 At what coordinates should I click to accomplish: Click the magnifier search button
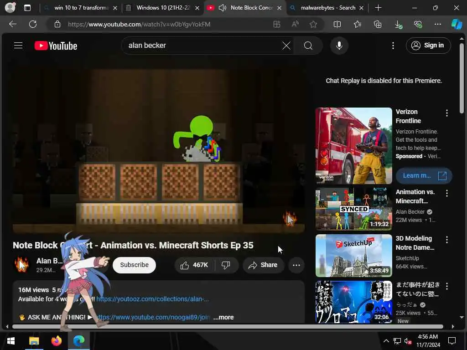pos(308,46)
